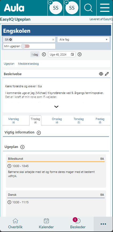Remove the 8A class chip
Screen dimensions: 113x232
coord(11,39)
